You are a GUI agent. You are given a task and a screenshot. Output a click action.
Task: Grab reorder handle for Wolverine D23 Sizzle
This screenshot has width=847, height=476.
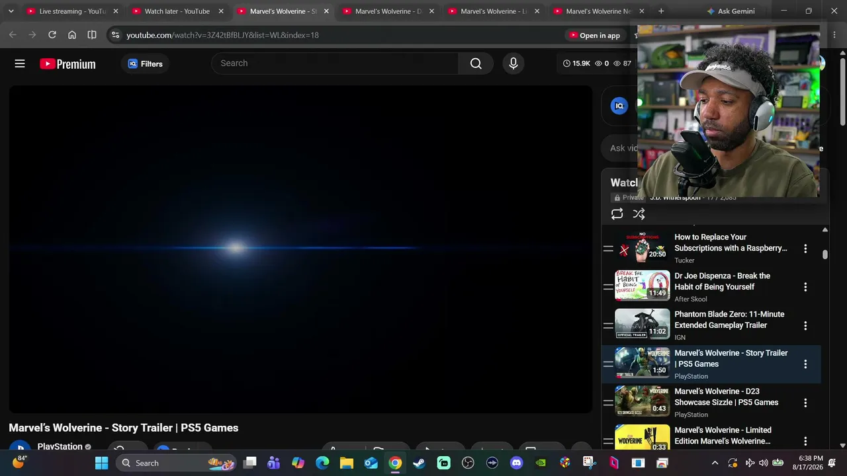click(x=608, y=403)
